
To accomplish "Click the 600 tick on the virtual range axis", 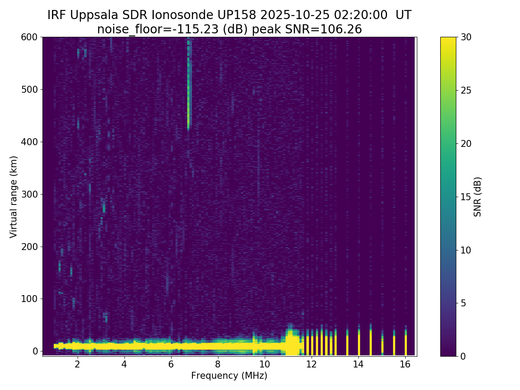I will (30, 37).
